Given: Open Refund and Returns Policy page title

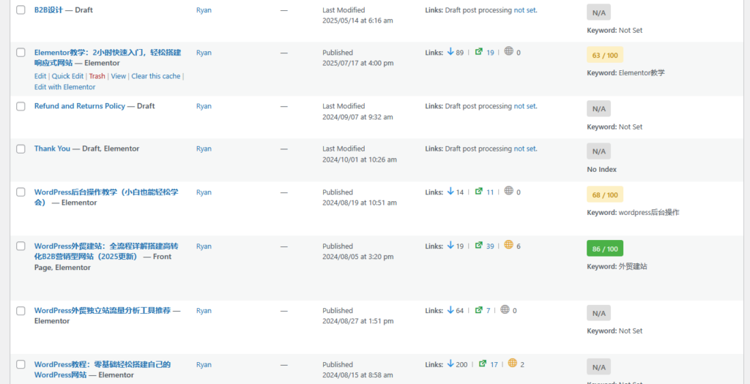Looking at the screenshot, I should (79, 106).
